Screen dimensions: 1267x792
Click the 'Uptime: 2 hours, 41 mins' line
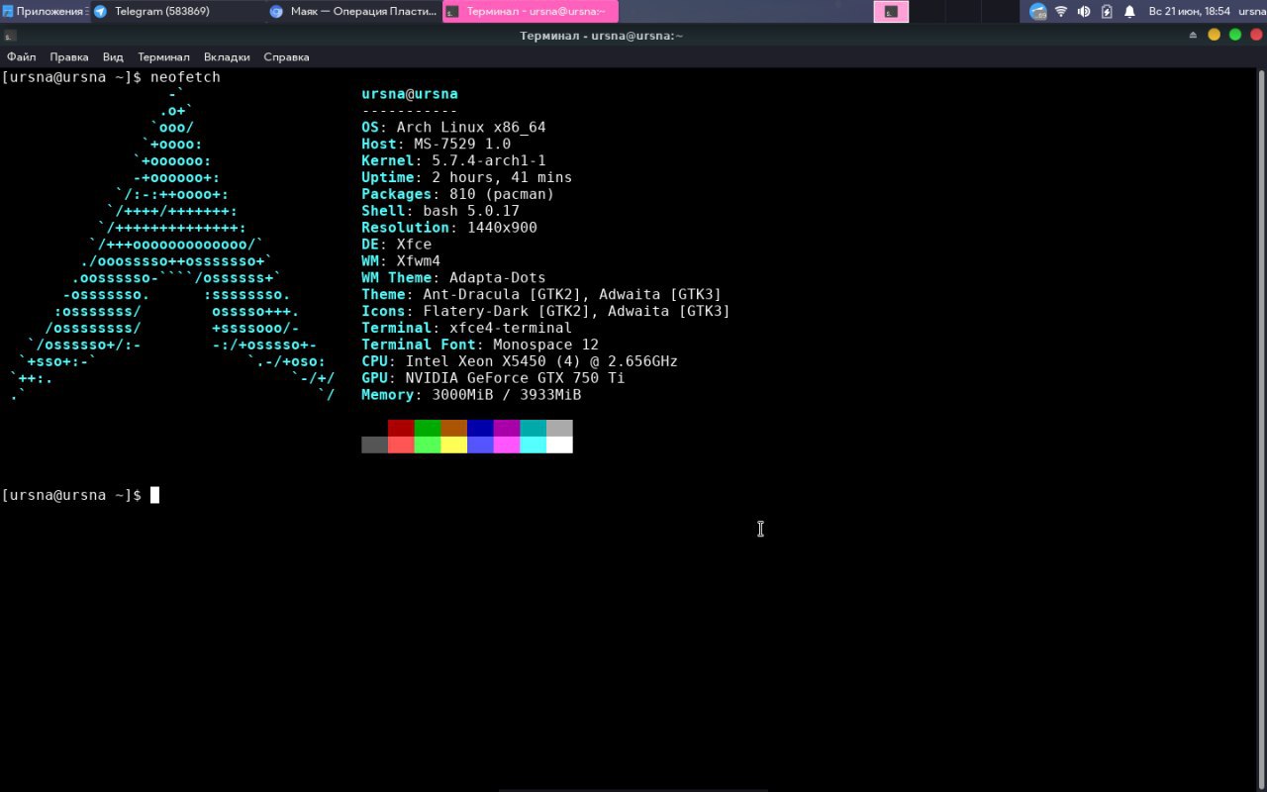(x=466, y=178)
